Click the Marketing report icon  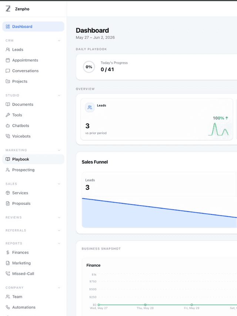point(8,263)
